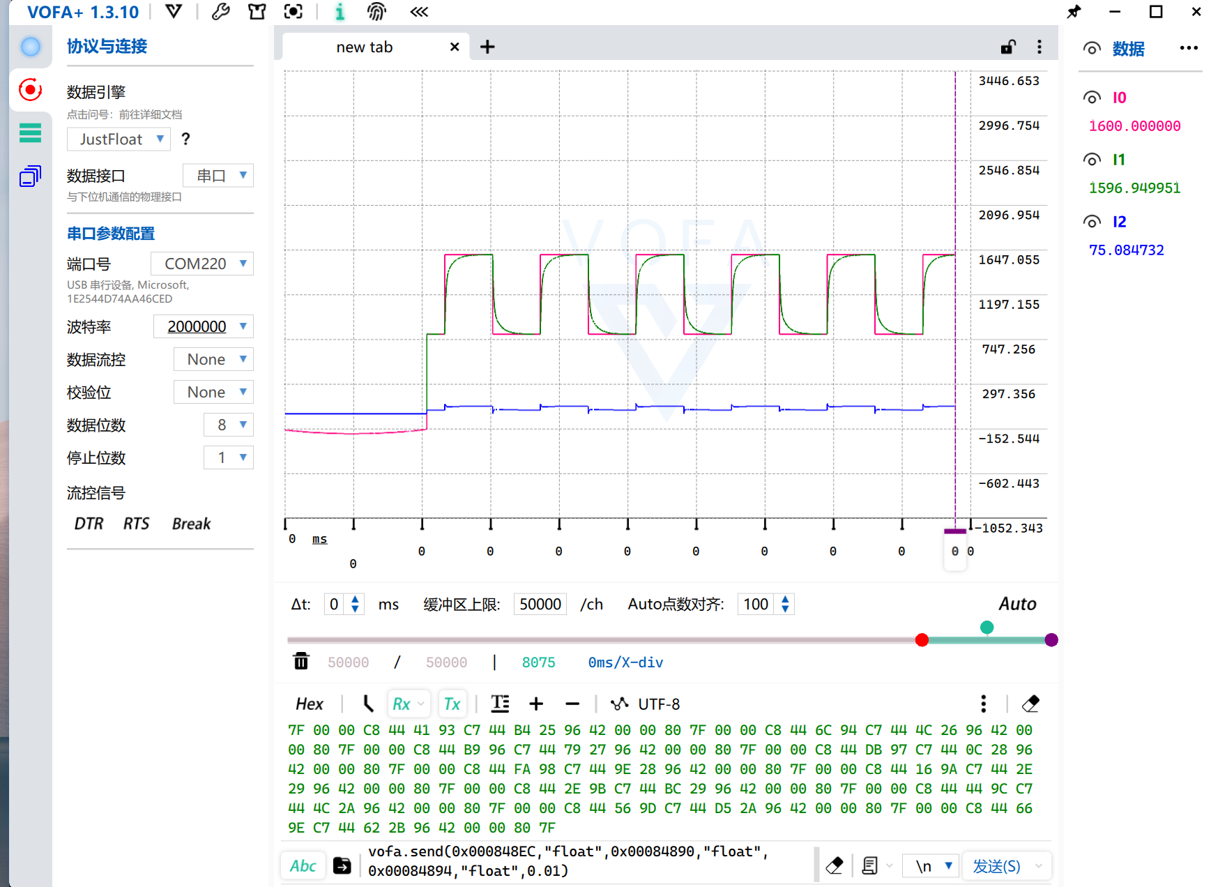Click the red record connection icon
Image resolution: width=1211 pixels, height=887 pixels.
click(31, 89)
